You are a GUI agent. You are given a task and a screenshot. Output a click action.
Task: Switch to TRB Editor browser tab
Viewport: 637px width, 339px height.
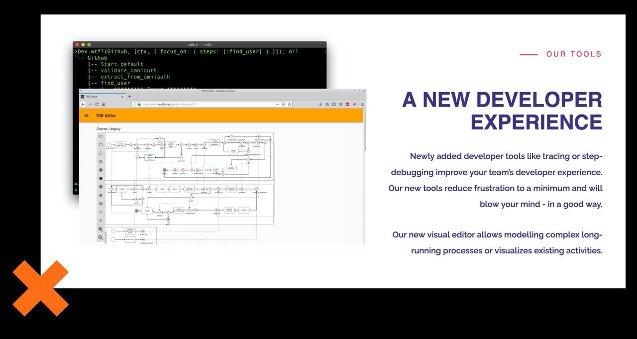point(102,97)
